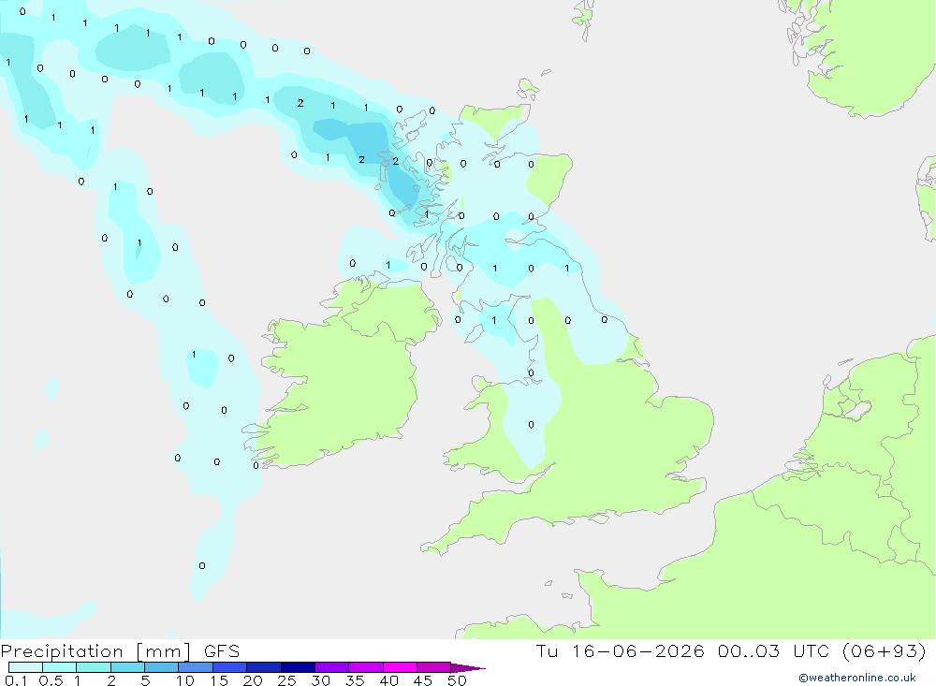Click the legend label '10'

pos(185,680)
